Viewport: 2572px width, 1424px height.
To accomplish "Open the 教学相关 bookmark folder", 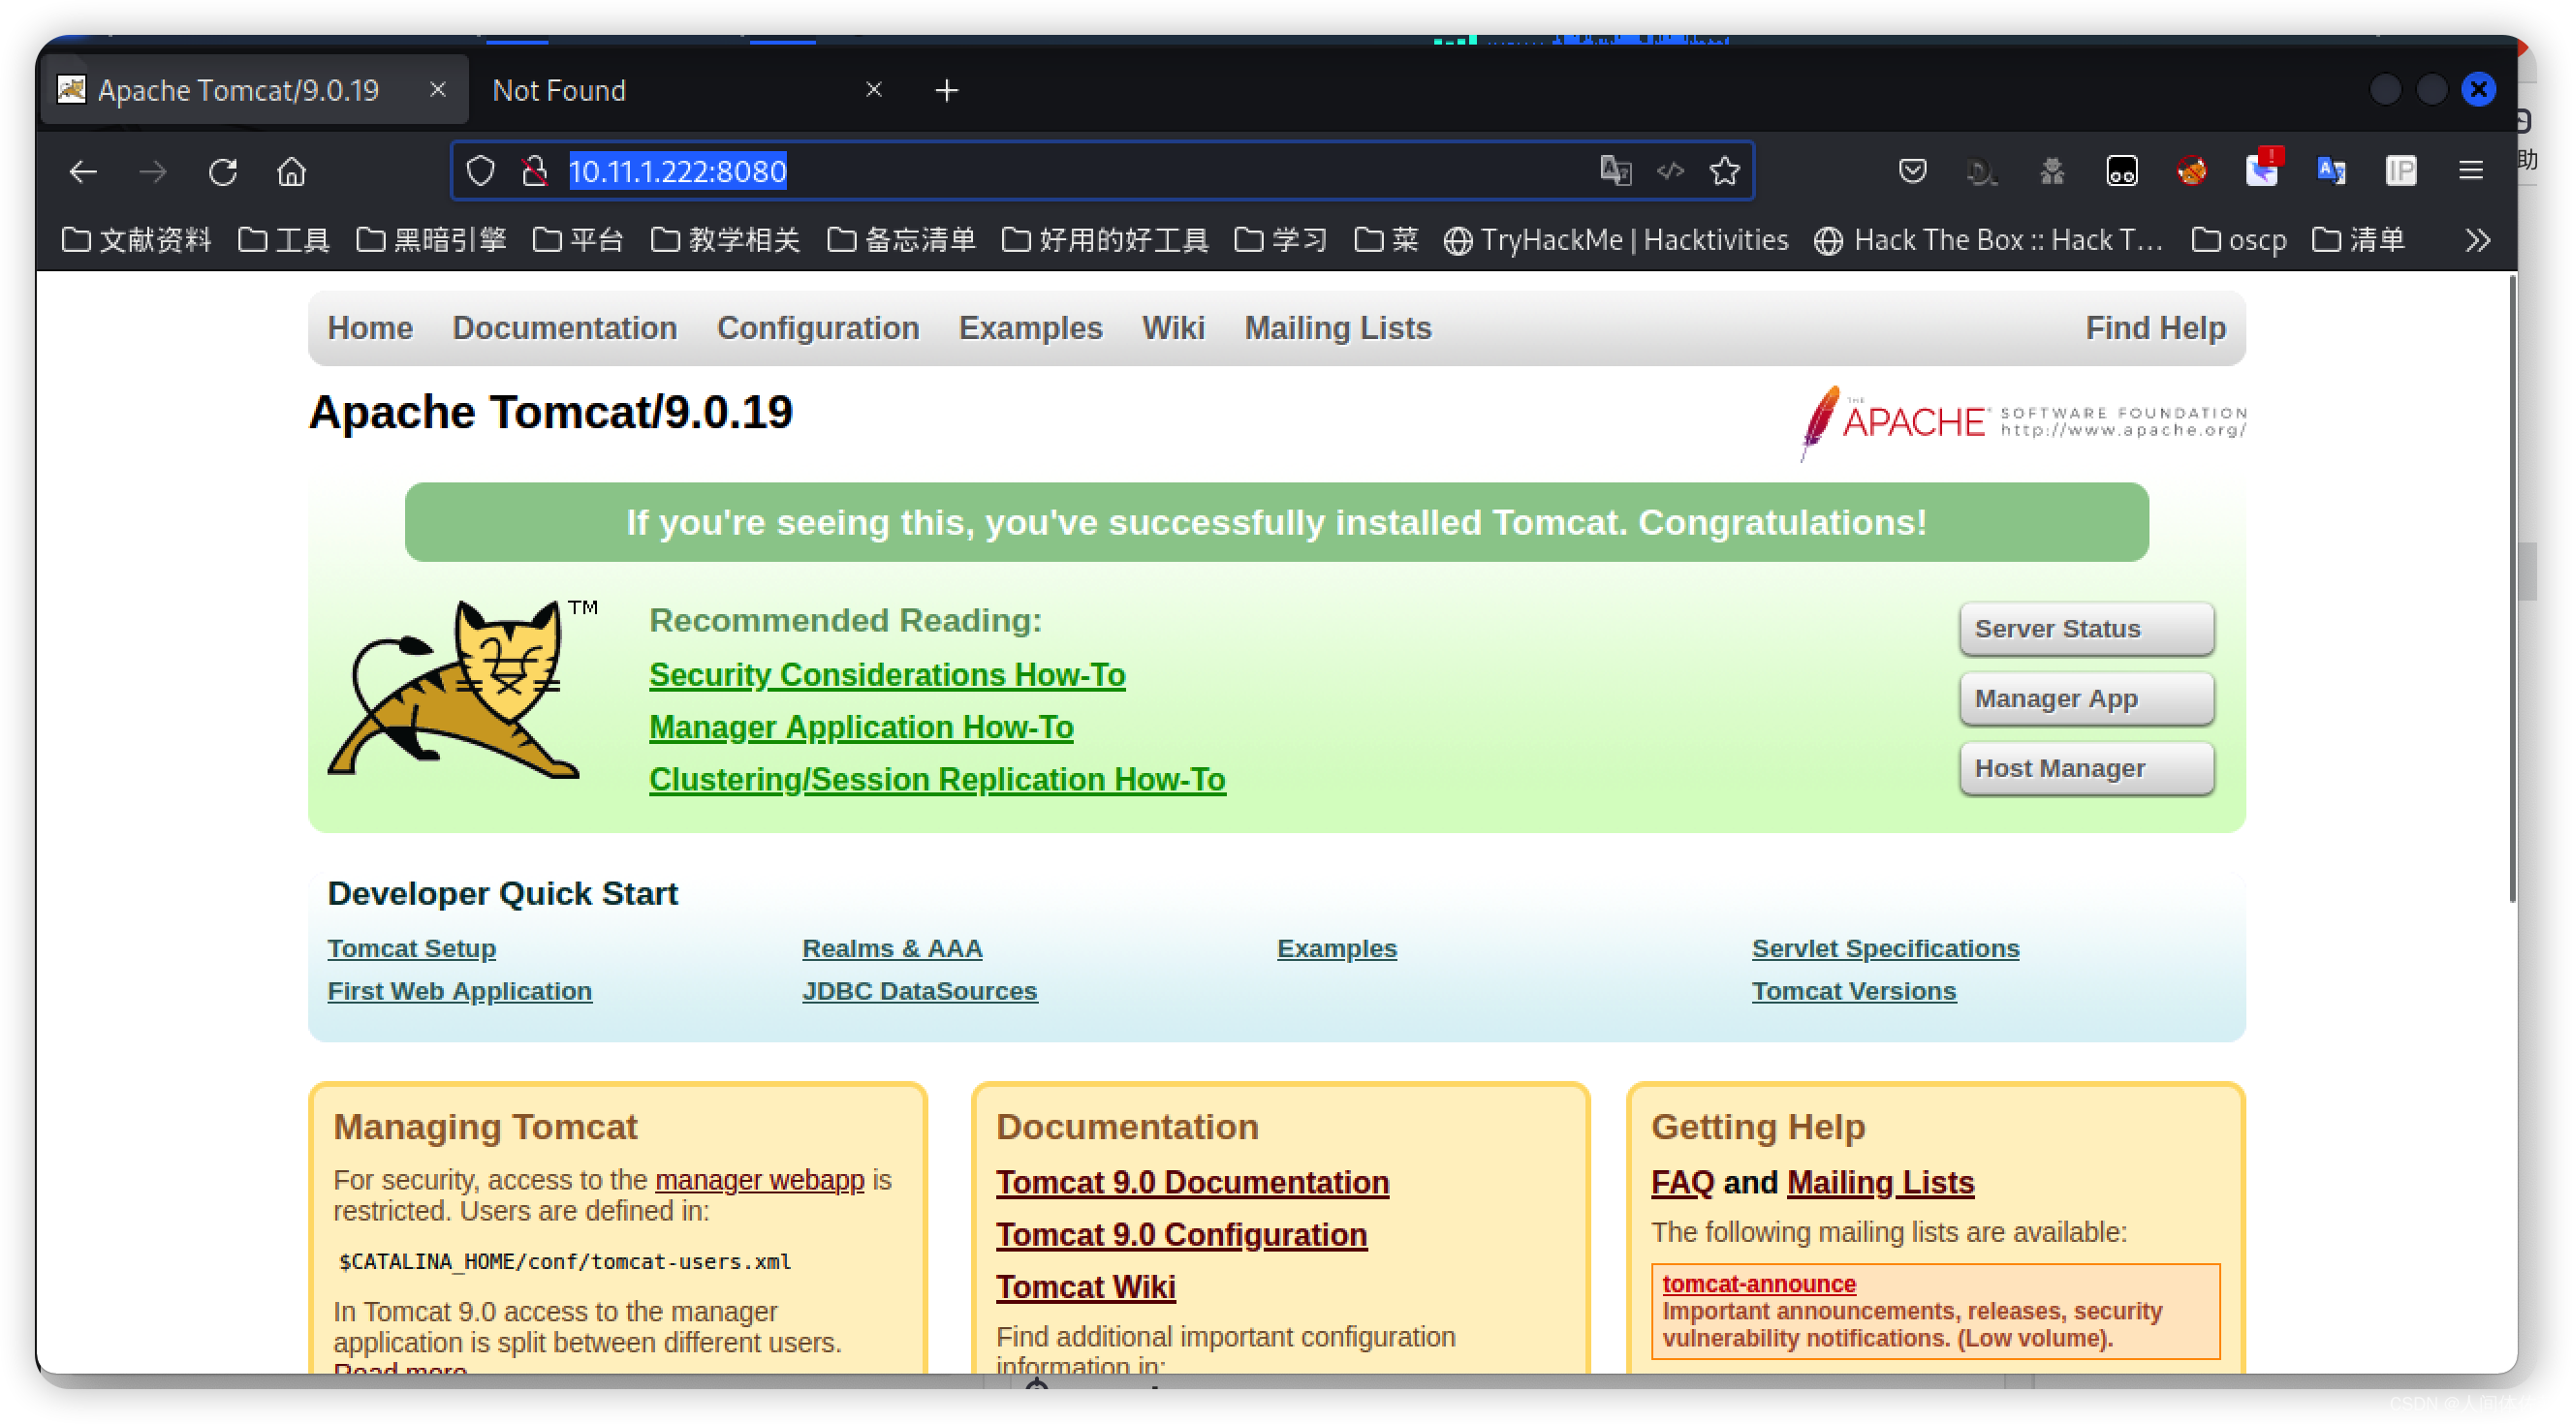I will point(726,240).
